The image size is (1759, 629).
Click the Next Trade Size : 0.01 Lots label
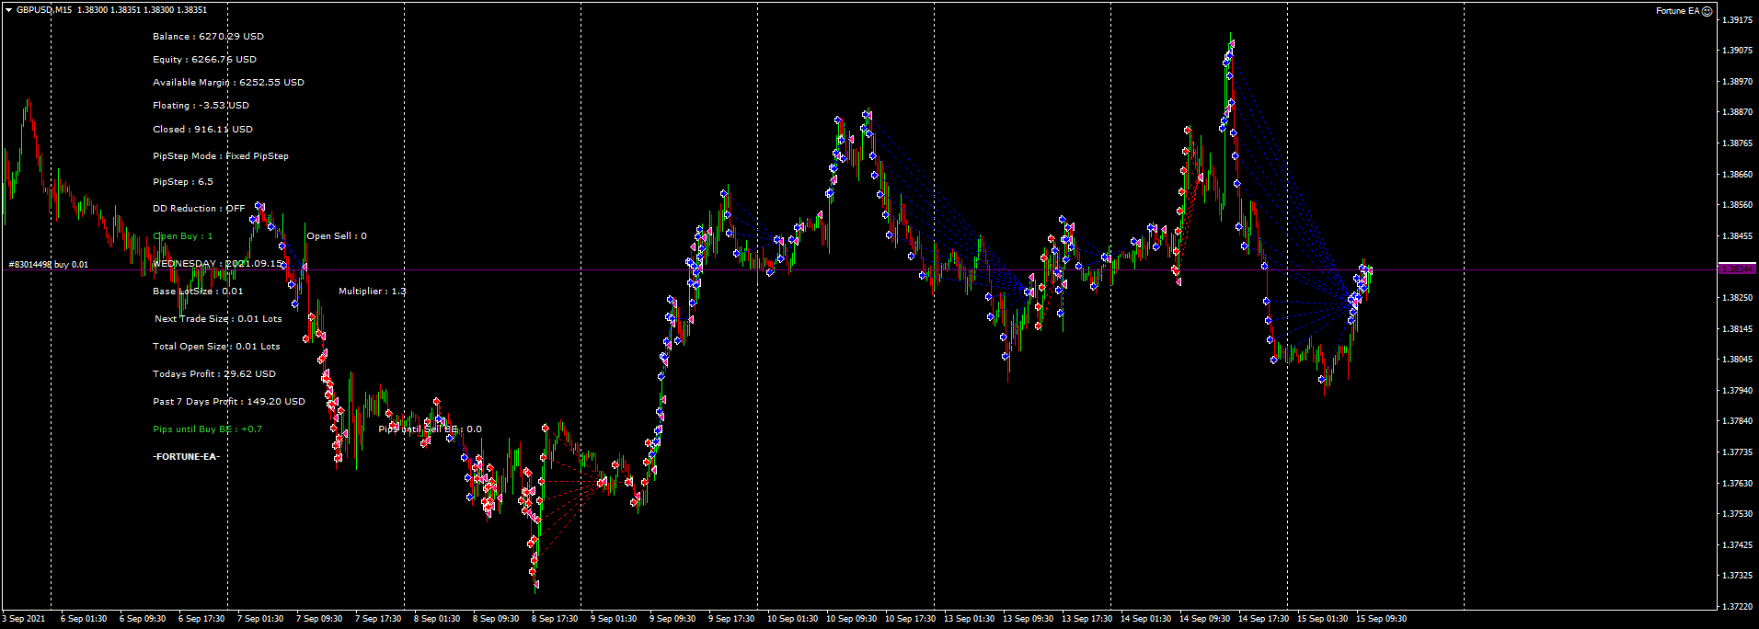[x=218, y=319]
